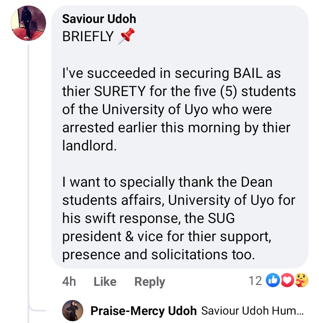Open Saviour Udoh's profile name link
The image size is (319, 323).
[99, 19]
